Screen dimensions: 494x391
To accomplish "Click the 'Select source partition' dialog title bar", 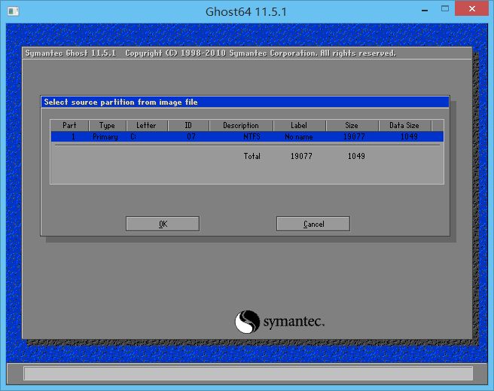I will click(x=245, y=102).
